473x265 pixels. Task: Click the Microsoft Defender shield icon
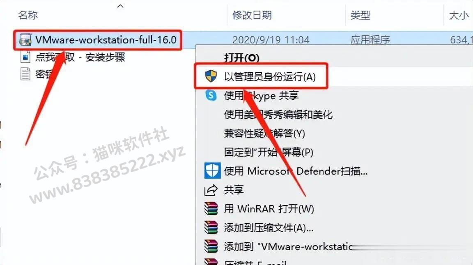(x=212, y=171)
